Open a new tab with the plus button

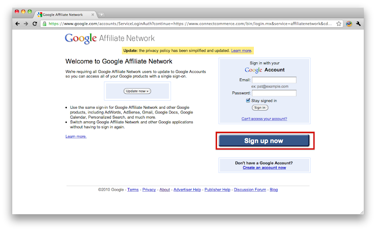pos(102,15)
